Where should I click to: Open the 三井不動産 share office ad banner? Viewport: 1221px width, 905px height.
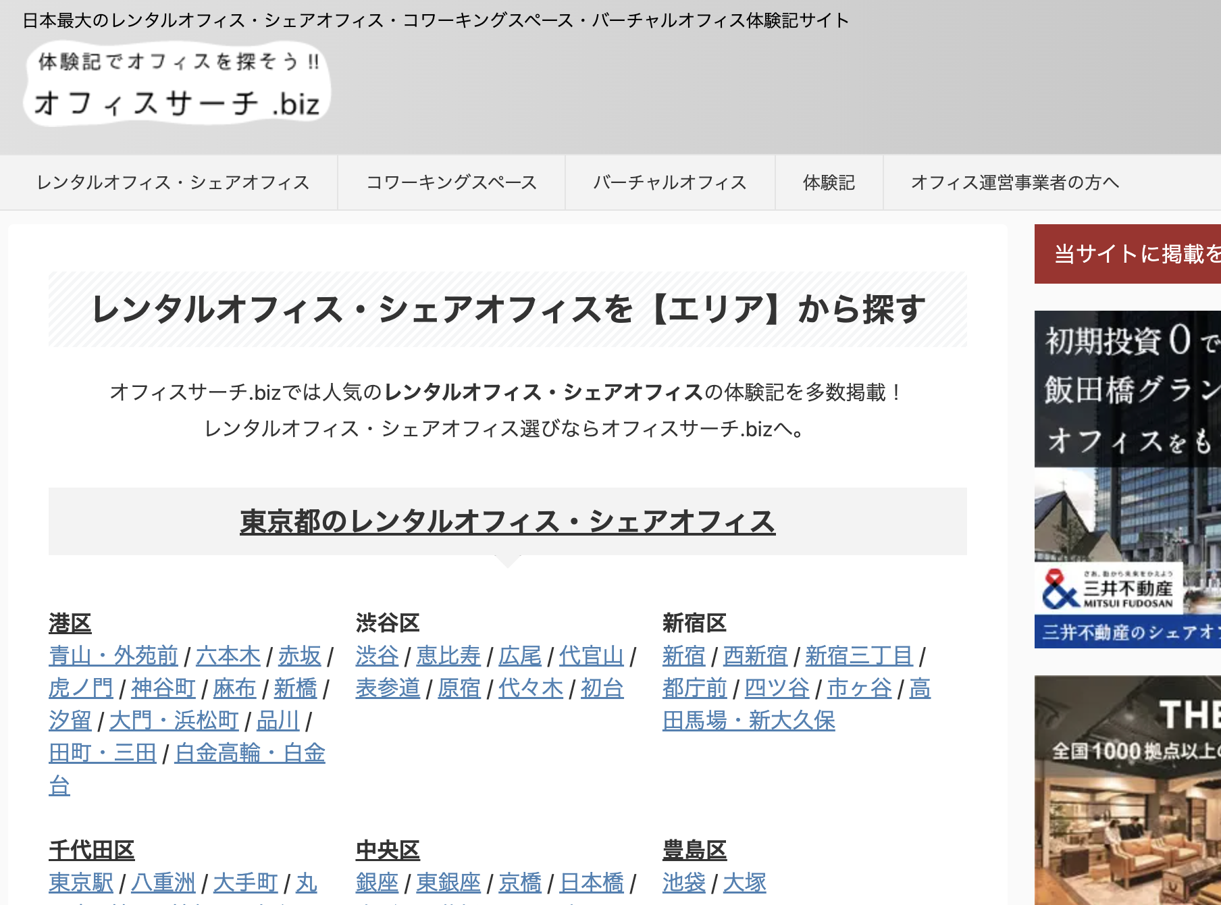point(1128,480)
